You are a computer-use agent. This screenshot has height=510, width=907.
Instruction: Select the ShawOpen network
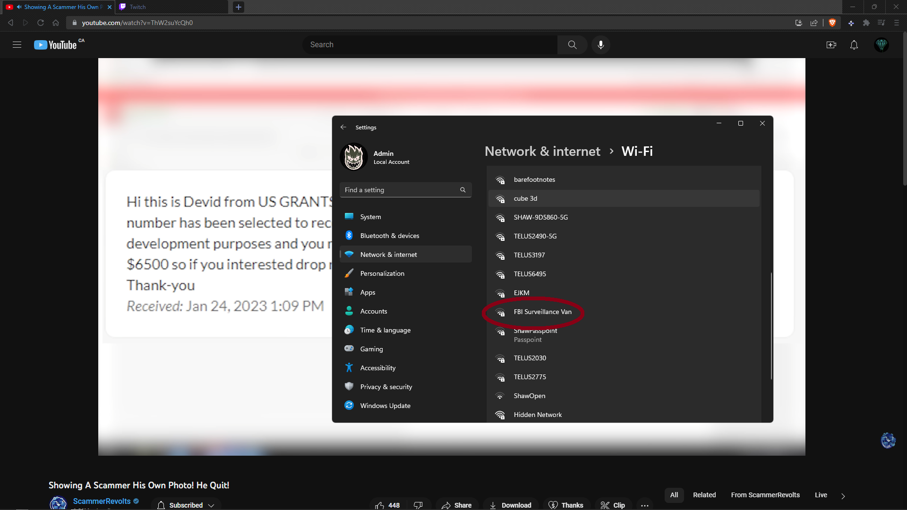[624, 396]
